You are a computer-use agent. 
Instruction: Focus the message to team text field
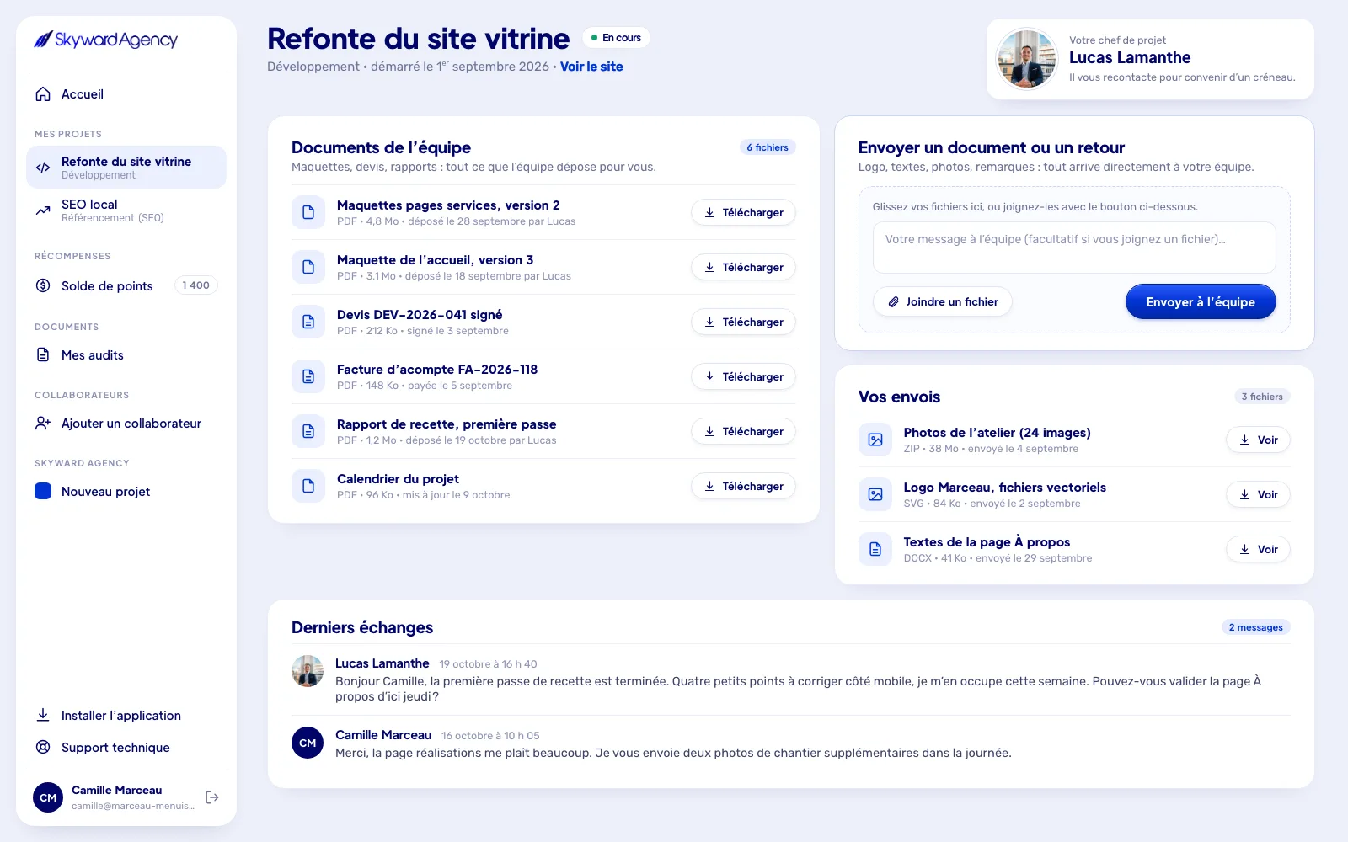tap(1074, 248)
